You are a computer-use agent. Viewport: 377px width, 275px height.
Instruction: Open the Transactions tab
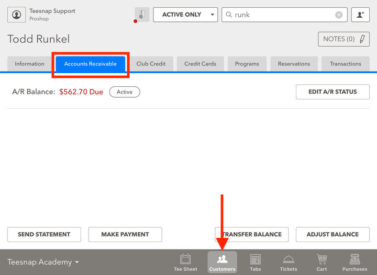345,64
